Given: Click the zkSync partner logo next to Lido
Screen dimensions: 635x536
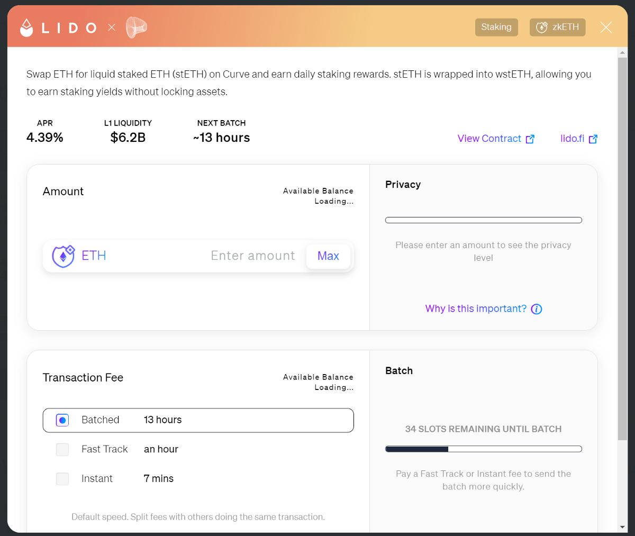Looking at the screenshot, I should (135, 27).
